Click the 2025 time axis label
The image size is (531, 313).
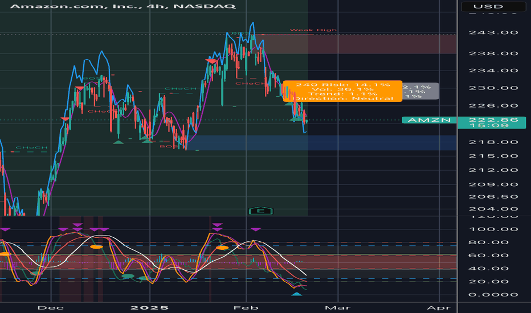(149, 307)
